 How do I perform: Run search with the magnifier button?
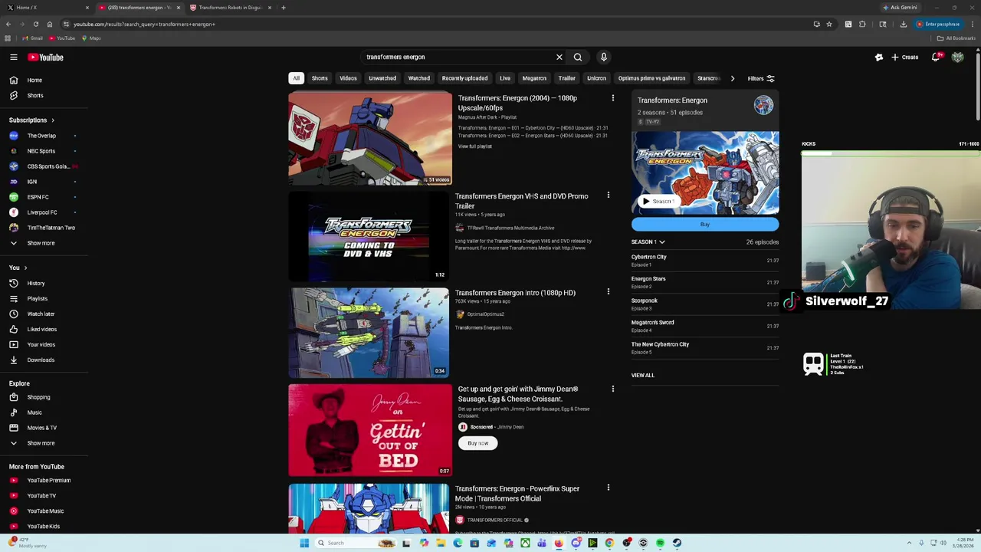[578, 57]
